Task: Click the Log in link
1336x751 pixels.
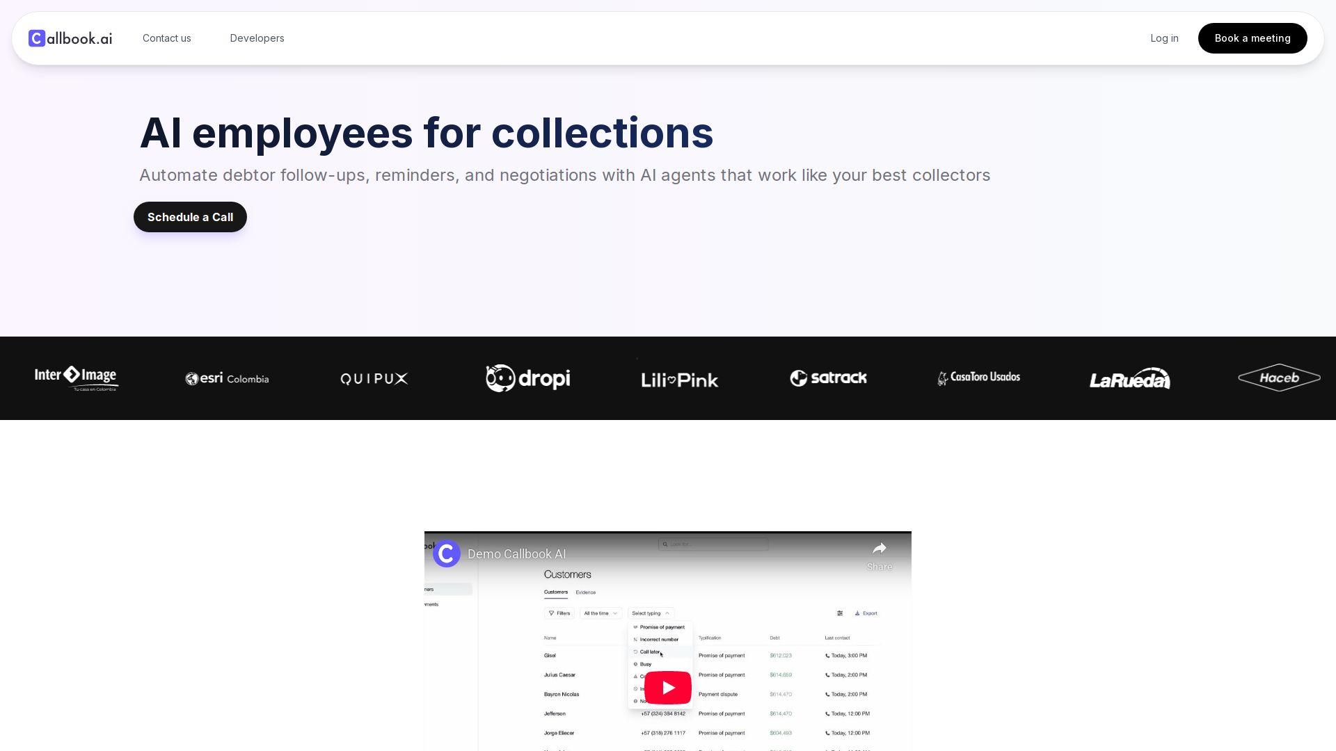Action: tap(1164, 38)
